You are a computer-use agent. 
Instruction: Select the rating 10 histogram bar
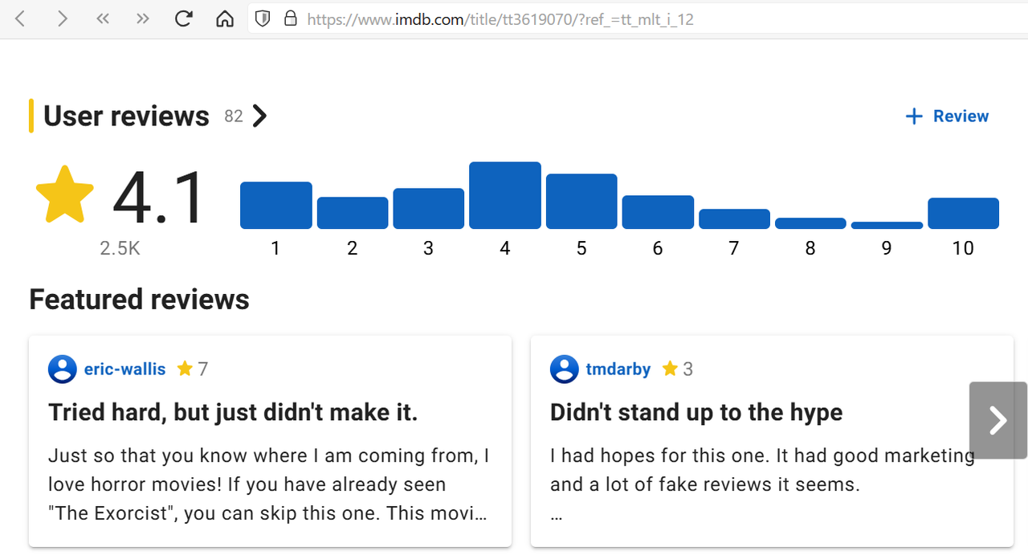[963, 214]
